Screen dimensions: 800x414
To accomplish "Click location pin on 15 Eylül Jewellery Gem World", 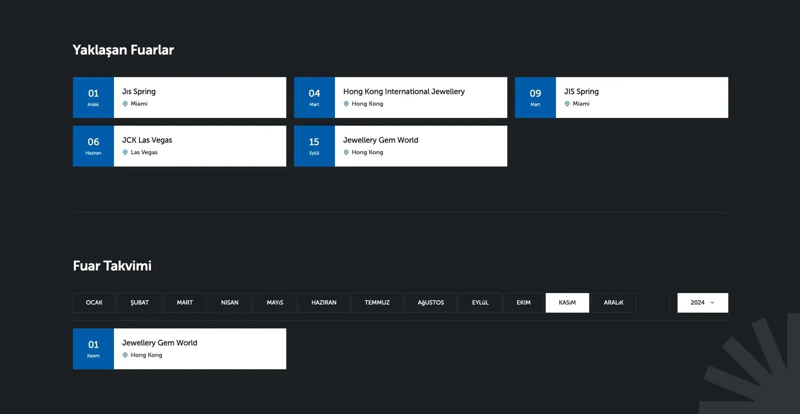I will 346,152.
